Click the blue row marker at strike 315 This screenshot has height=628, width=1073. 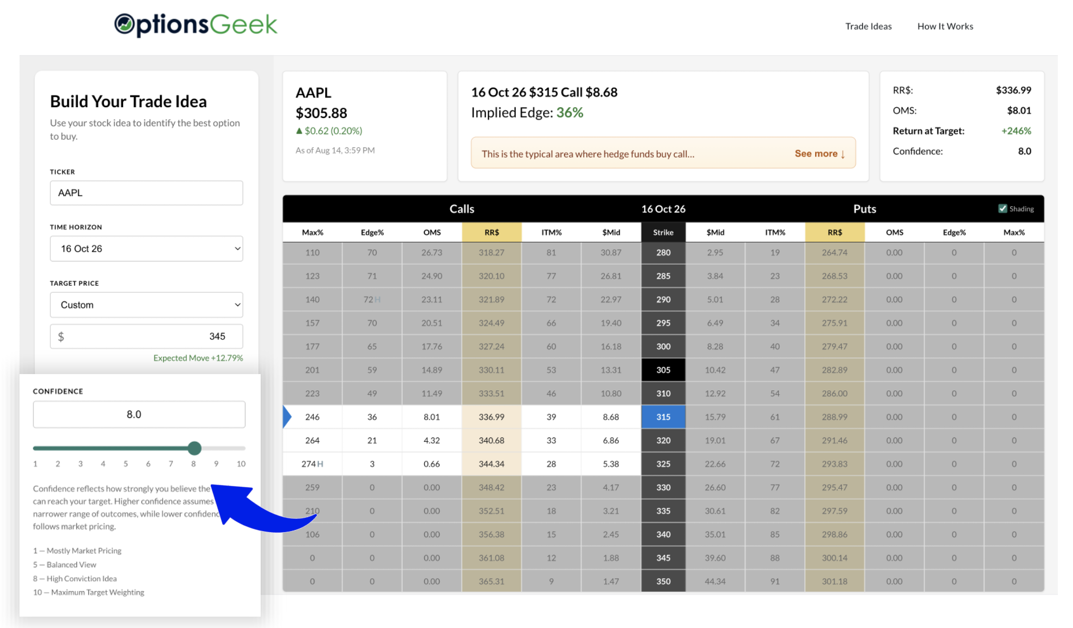click(287, 417)
